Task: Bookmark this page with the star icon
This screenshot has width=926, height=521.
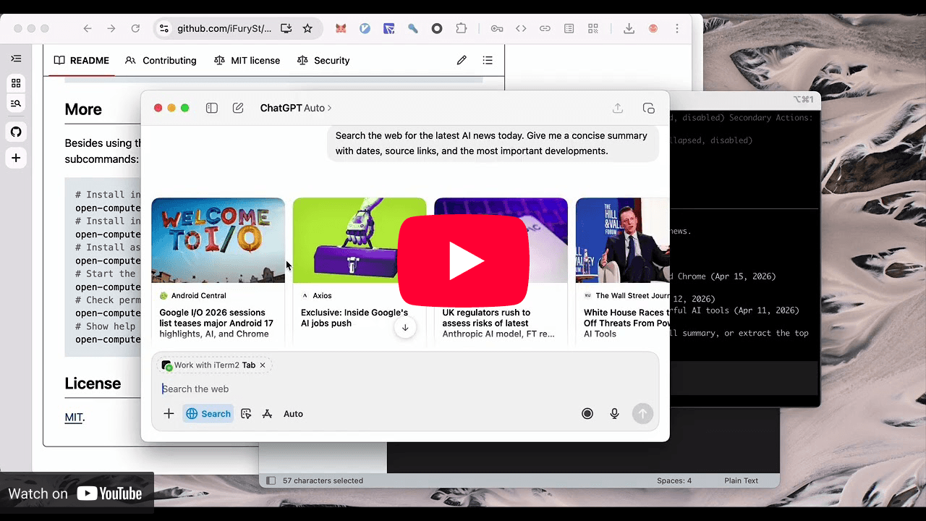Action: click(x=307, y=28)
